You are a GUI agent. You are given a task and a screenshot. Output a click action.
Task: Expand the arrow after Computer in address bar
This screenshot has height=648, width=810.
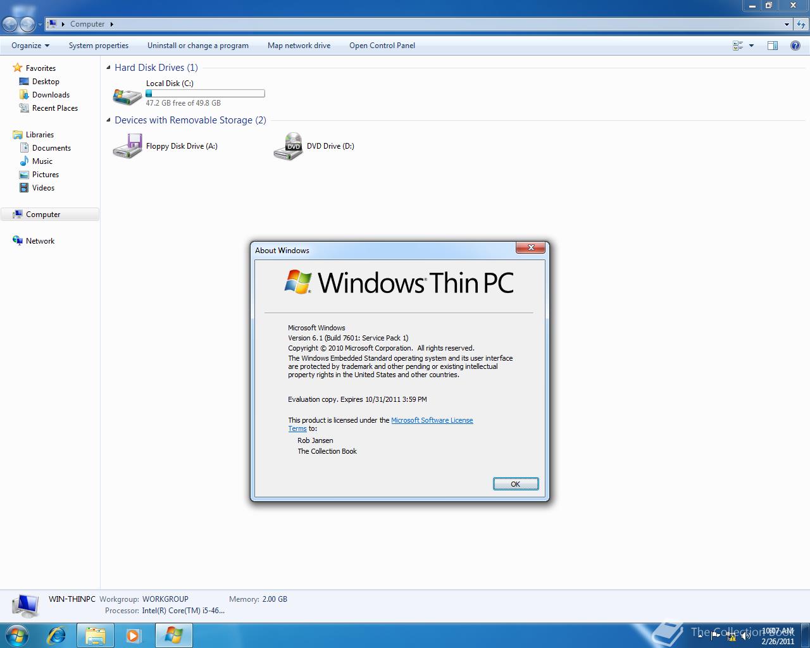[x=112, y=24]
